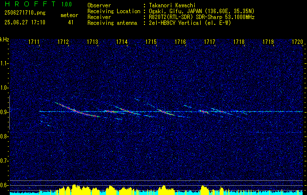Click the 1719 time axis label

[268, 41]
